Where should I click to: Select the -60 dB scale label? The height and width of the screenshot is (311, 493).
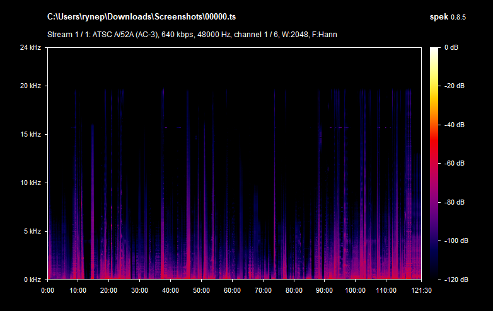(453, 163)
